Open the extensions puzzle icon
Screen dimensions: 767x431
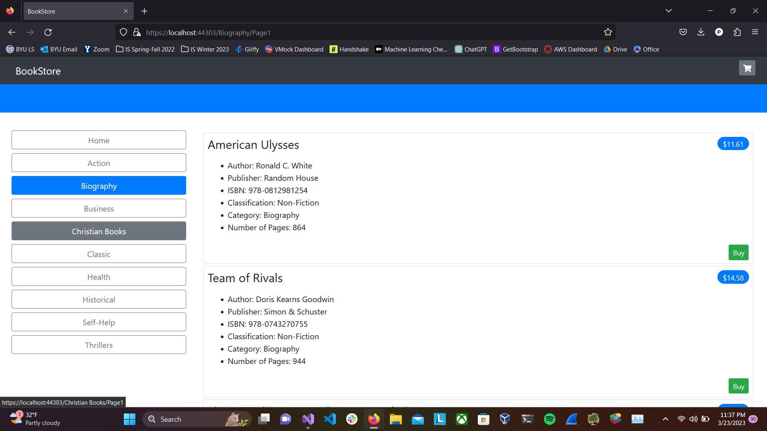737,32
